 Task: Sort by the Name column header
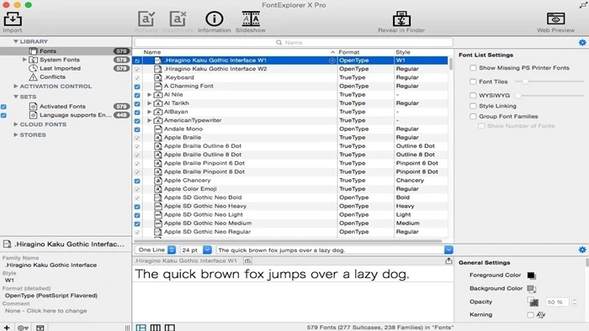tap(239, 52)
